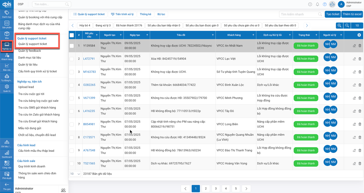This screenshot has width=364, height=193.
Task: Click the info exclamation icon in header
Action: point(310,4)
